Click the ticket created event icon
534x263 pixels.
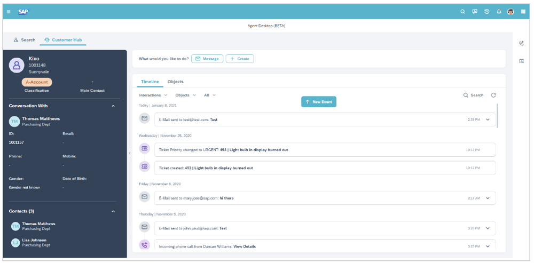[144, 167]
